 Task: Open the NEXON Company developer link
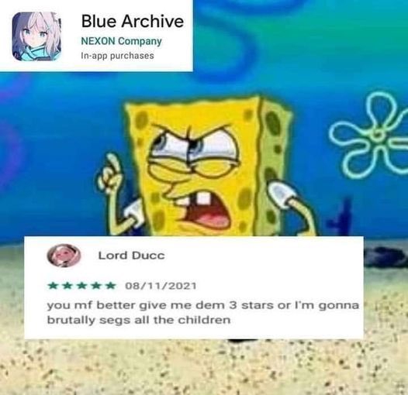(x=121, y=41)
